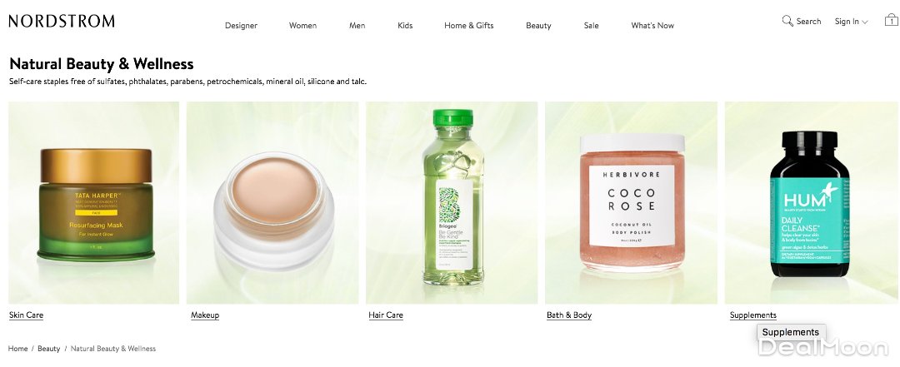Click the Nordstrom logo

[x=62, y=21]
